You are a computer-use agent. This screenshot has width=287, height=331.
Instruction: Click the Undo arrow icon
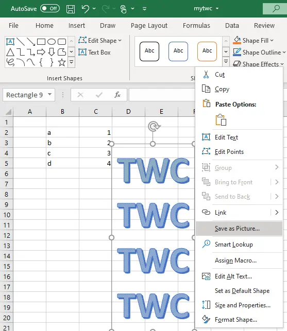(86, 9)
